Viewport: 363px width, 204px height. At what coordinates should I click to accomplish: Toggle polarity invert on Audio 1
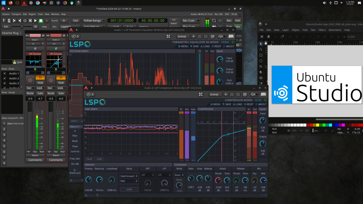[x=35, y=48]
